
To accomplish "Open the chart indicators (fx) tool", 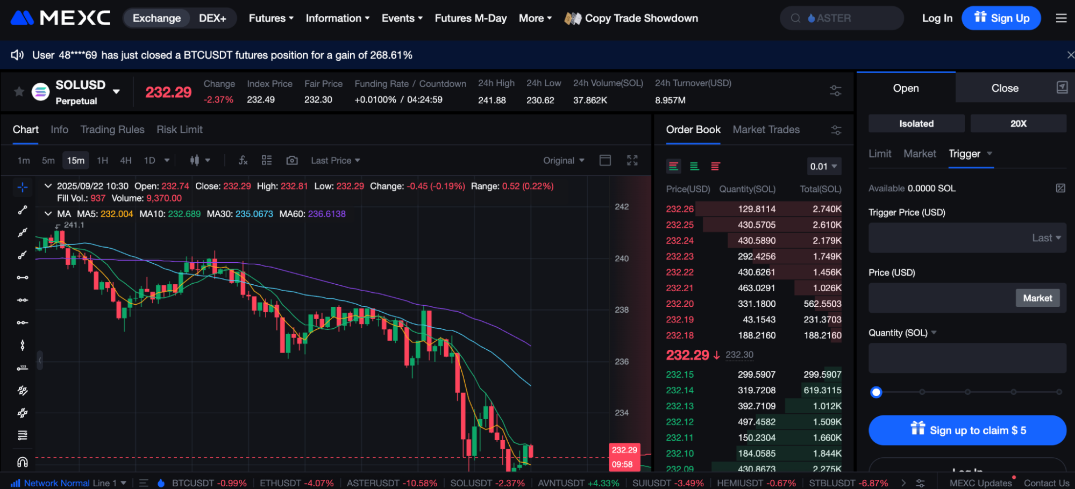I will 243,160.
